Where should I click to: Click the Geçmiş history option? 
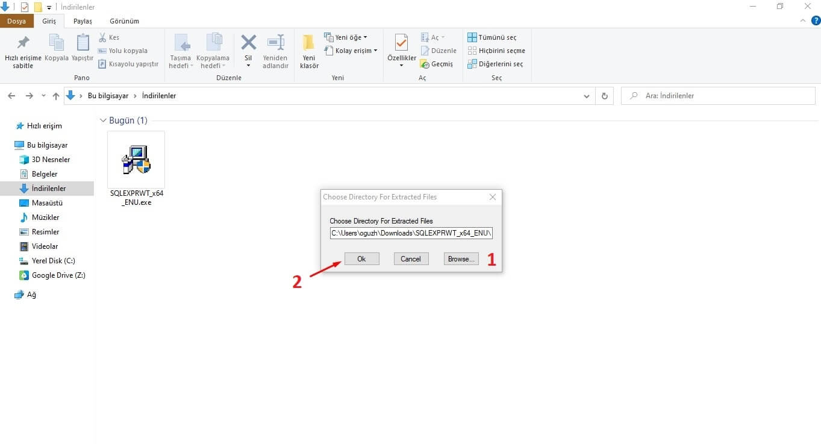[x=437, y=64]
